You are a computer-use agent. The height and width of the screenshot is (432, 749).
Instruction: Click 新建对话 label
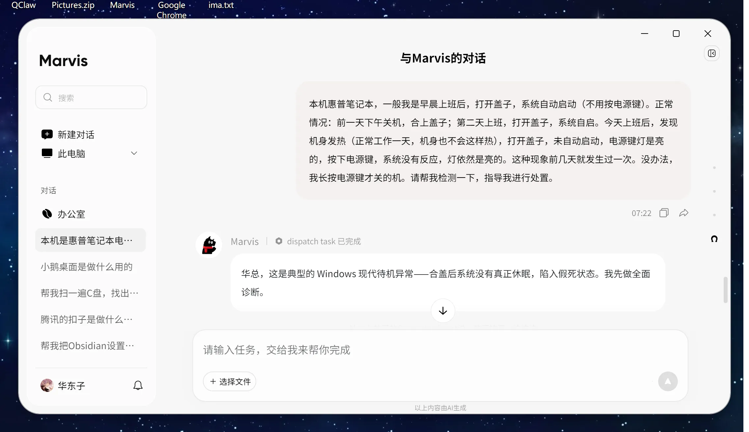pos(76,134)
